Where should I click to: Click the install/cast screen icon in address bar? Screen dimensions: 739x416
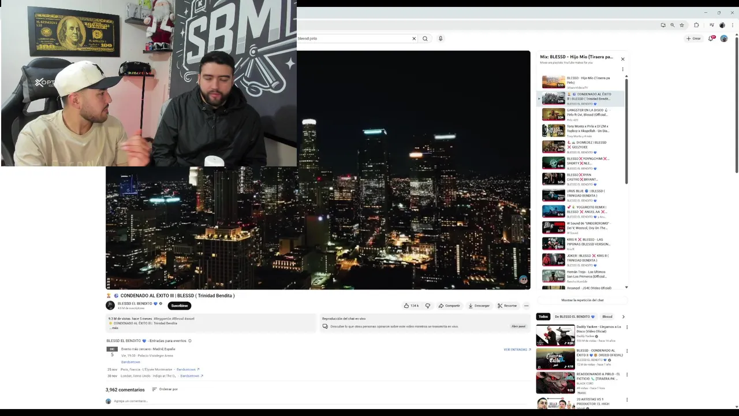663,25
